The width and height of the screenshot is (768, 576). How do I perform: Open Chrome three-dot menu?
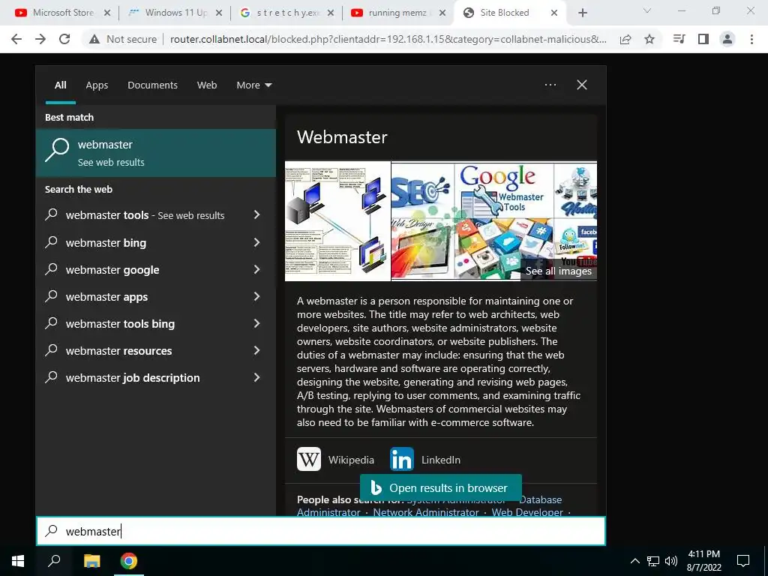751,39
